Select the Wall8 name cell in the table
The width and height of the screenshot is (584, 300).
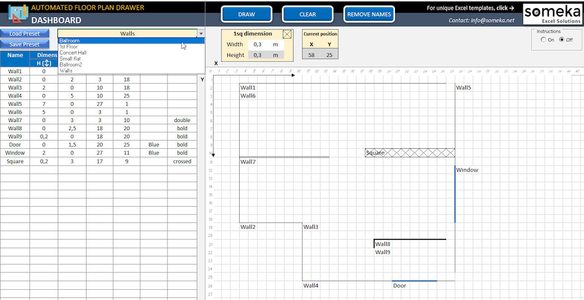[x=14, y=128]
